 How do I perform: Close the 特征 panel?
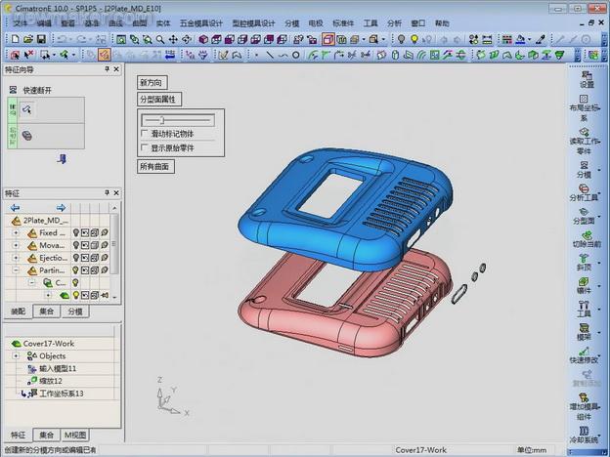click(116, 192)
